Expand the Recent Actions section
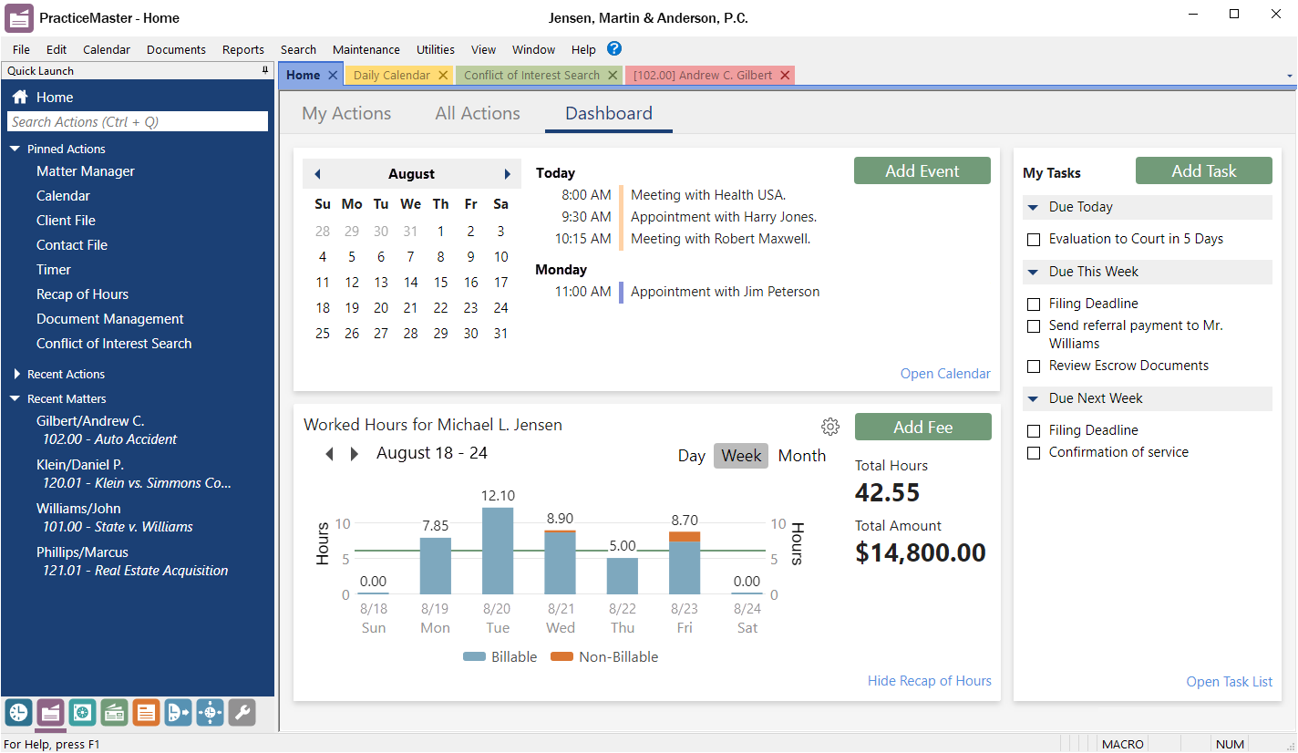1298x753 pixels. [16, 374]
